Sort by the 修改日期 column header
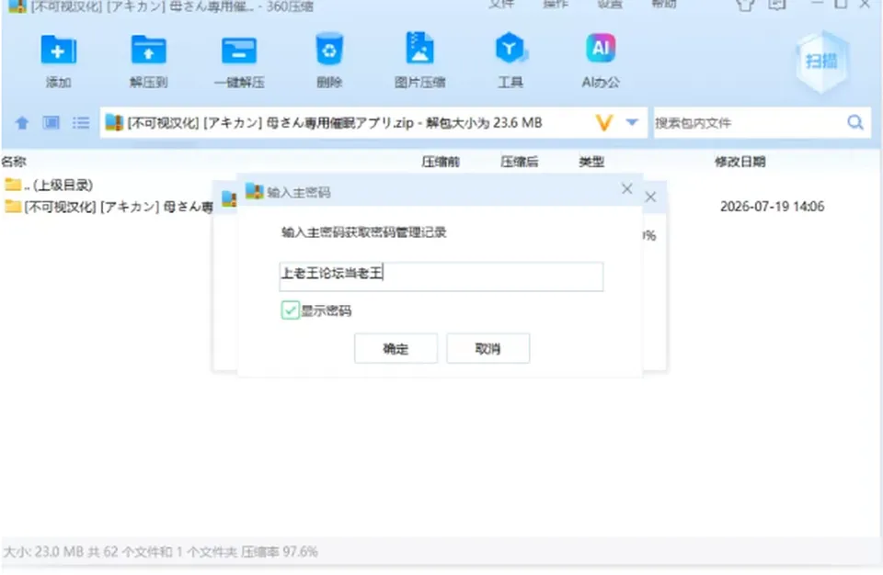This screenshot has height=575, width=883. [x=740, y=162]
